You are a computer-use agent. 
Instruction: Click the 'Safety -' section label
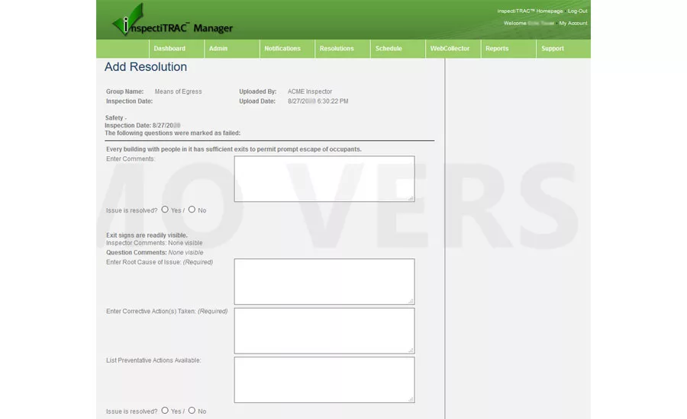coord(116,117)
